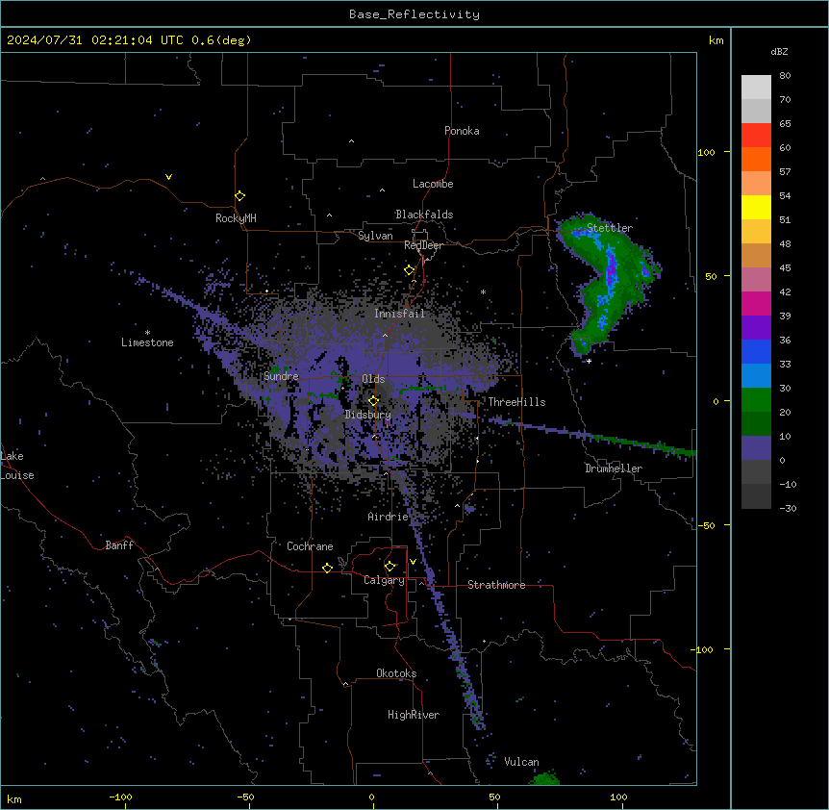Click the 80 value on the dBZ scale
Image resolution: width=829 pixels, height=810 pixels.
click(x=785, y=76)
